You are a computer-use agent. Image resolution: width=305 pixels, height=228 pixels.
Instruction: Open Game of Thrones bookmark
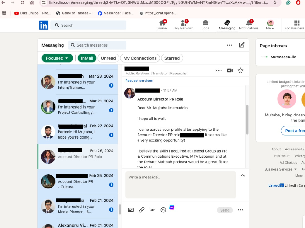75,13
